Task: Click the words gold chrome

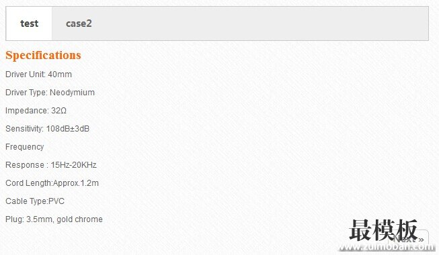Action: click(79, 219)
